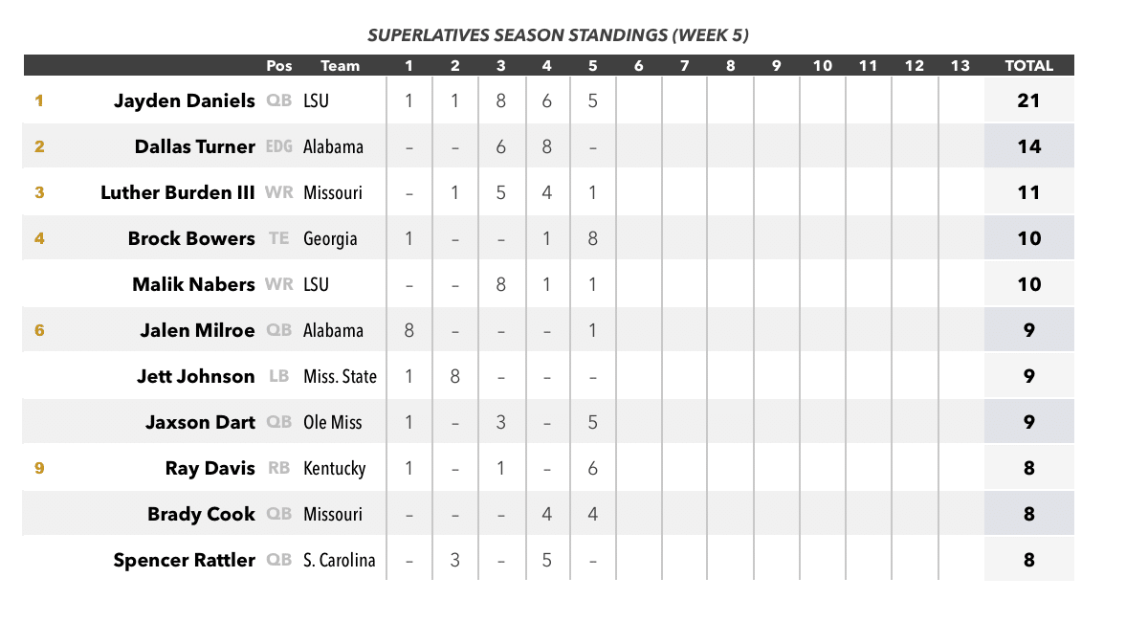Select Spencer Rattler's week 4 score 5
Viewport: 1148px width, 622px height.
pyautogui.click(x=547, y=560)
